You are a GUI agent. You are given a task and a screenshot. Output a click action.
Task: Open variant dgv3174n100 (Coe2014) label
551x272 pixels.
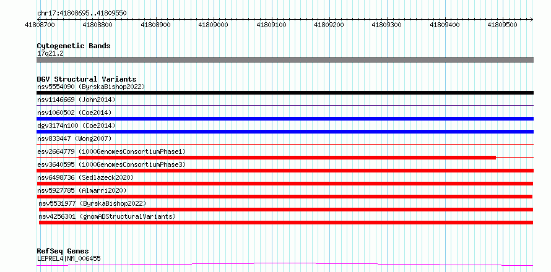[76, 125]
